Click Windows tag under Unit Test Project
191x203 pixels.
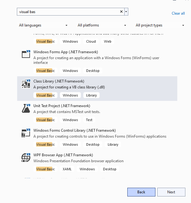tap(70, 120)
